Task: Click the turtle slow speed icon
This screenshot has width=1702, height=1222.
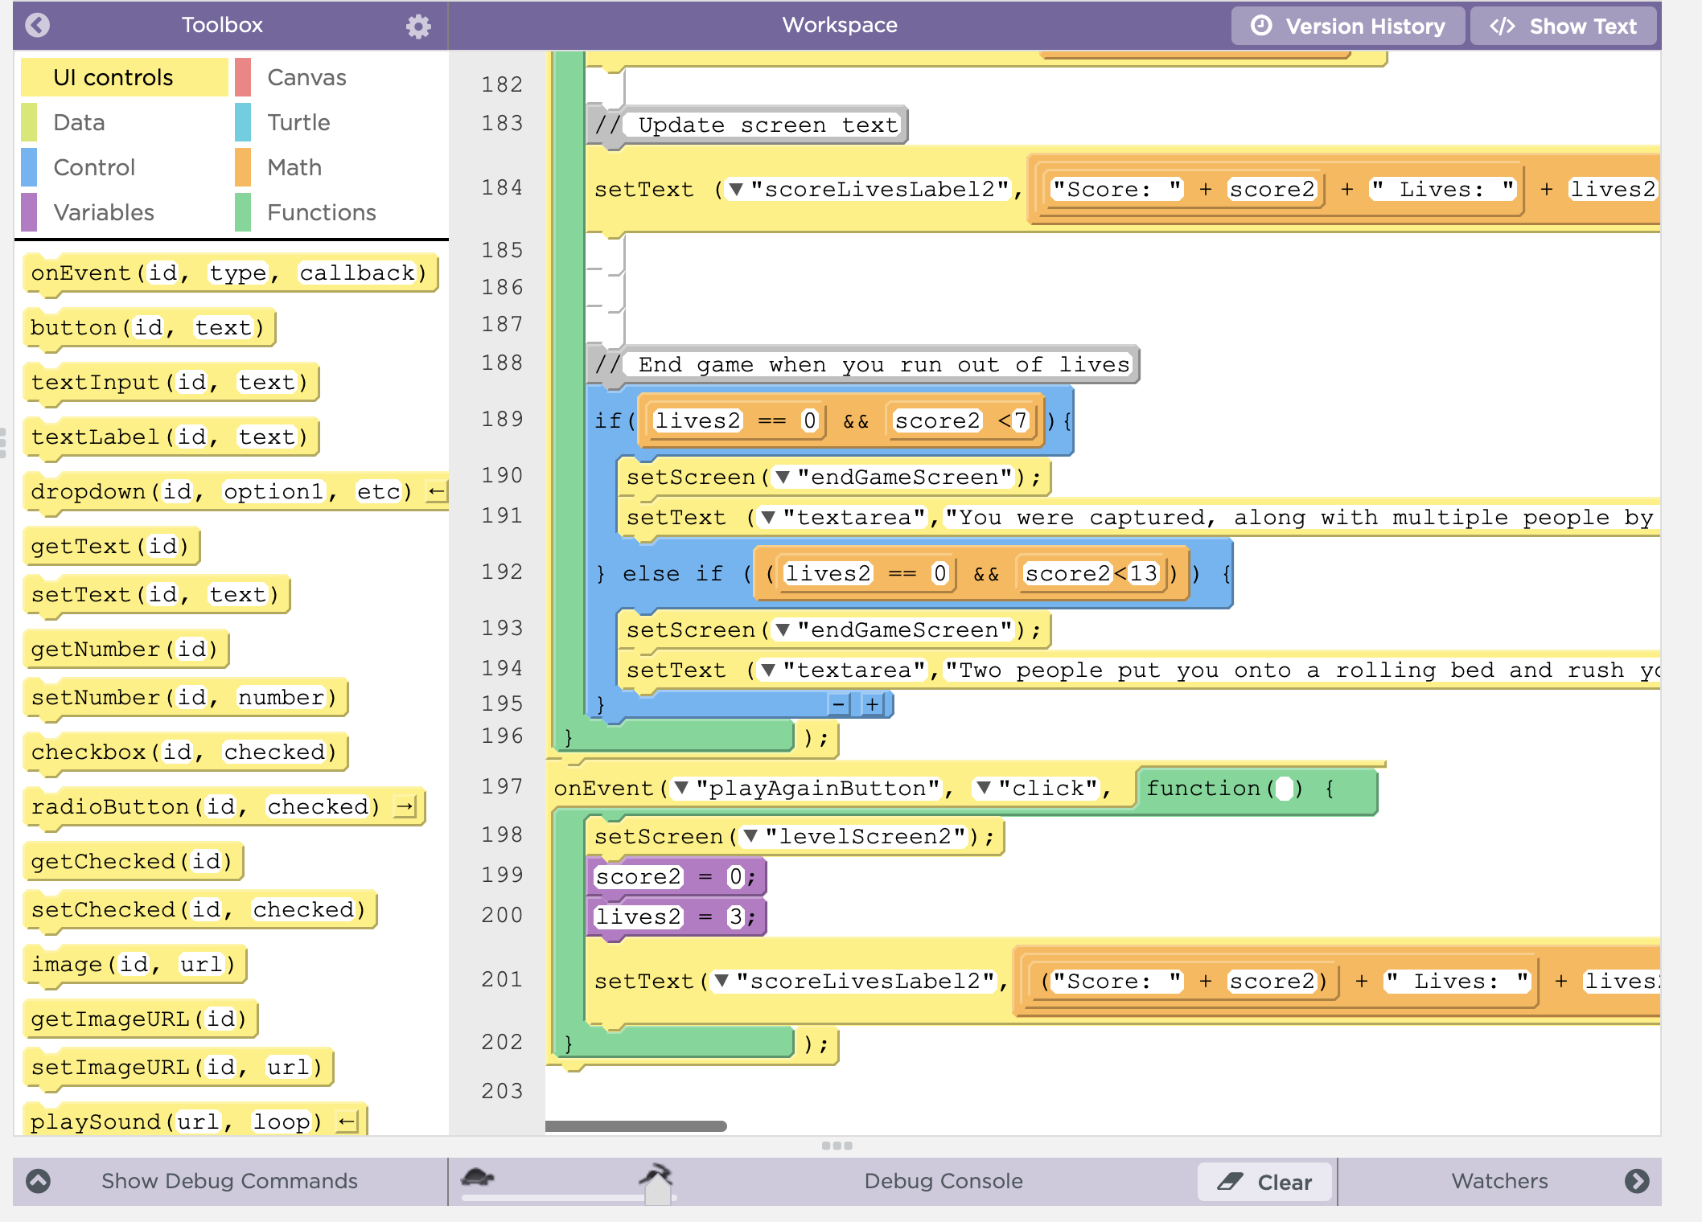Action: tap(477, 1178)
